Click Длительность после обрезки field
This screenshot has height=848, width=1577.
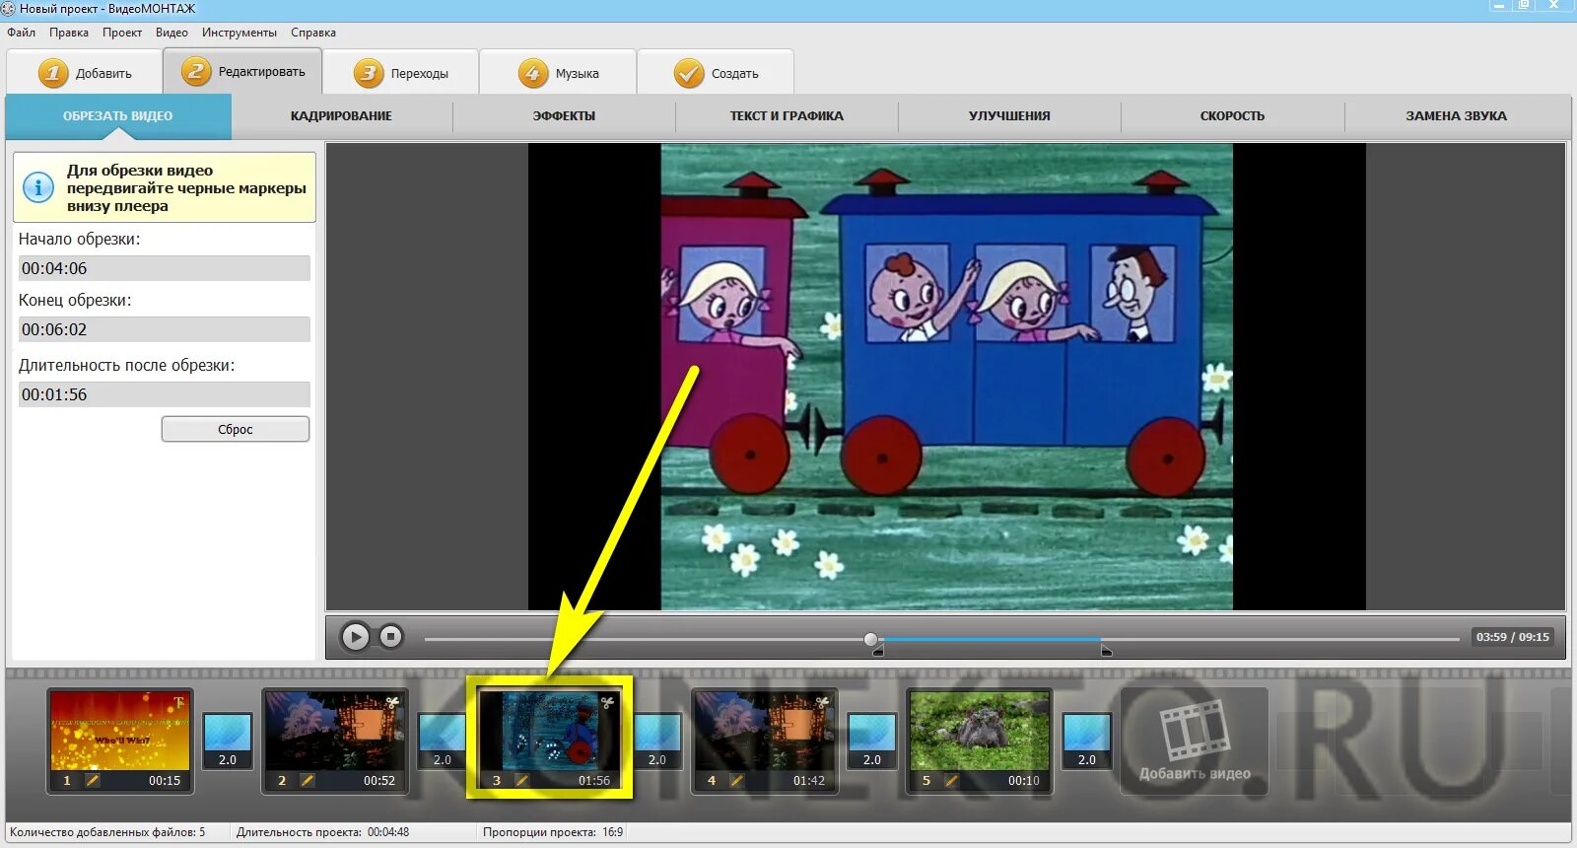click(x=165, y=394)
